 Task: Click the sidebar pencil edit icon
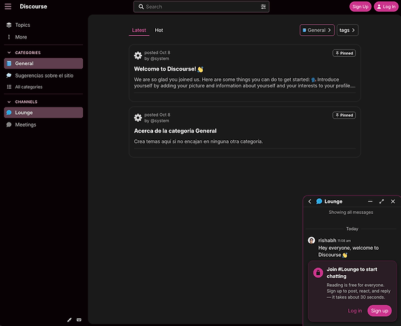(69, 320)
